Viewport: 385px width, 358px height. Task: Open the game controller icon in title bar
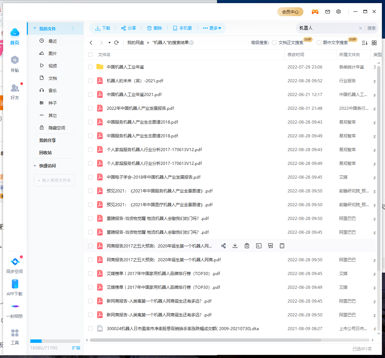coord(315,12)
